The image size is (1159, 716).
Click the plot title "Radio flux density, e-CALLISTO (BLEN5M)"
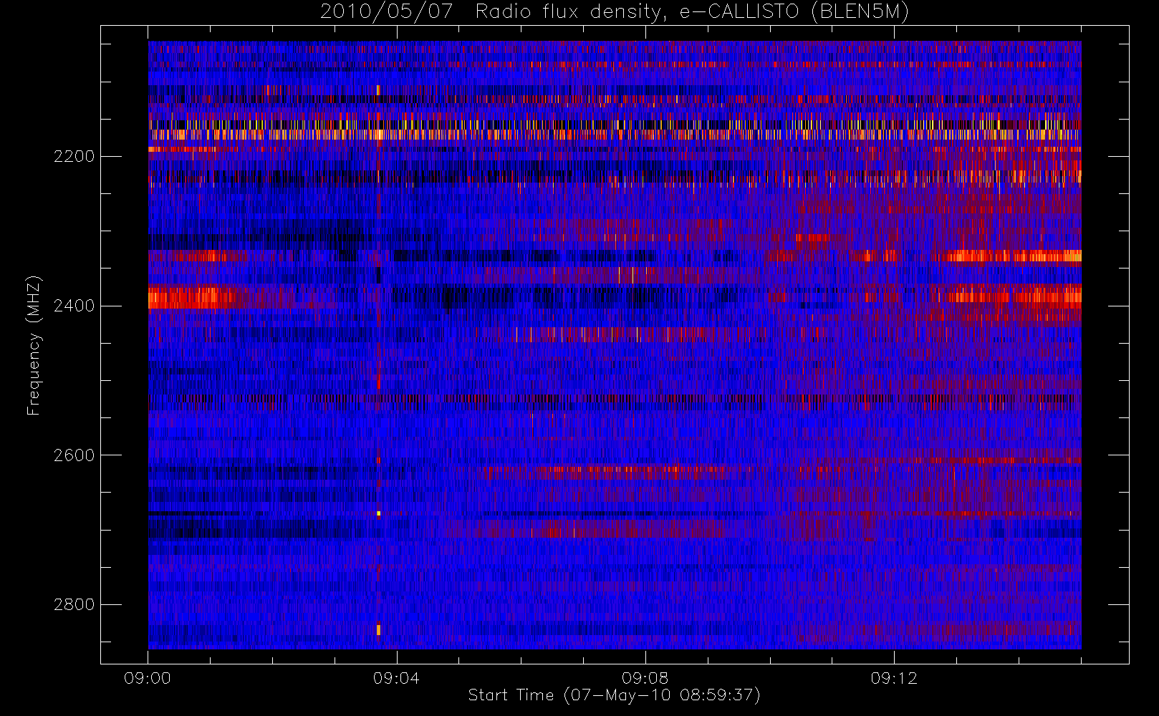pyautogui.click(x=692, y=12)
